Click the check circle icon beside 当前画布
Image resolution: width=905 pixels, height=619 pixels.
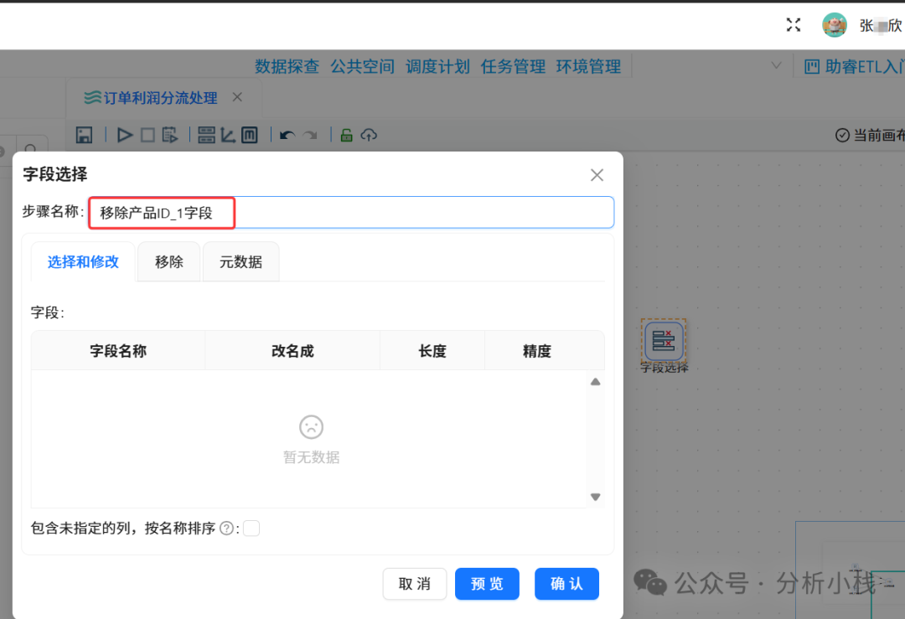coord(842,135)
